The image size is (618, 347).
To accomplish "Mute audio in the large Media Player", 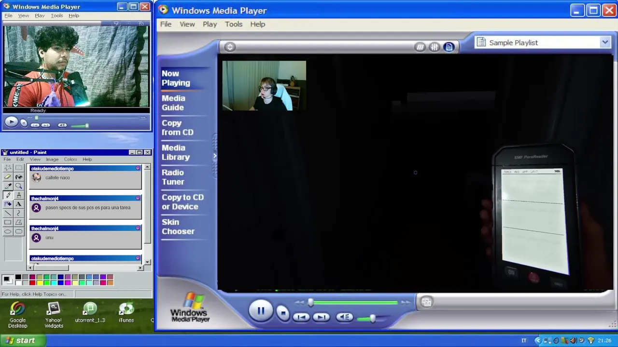I will click(344, 317).
